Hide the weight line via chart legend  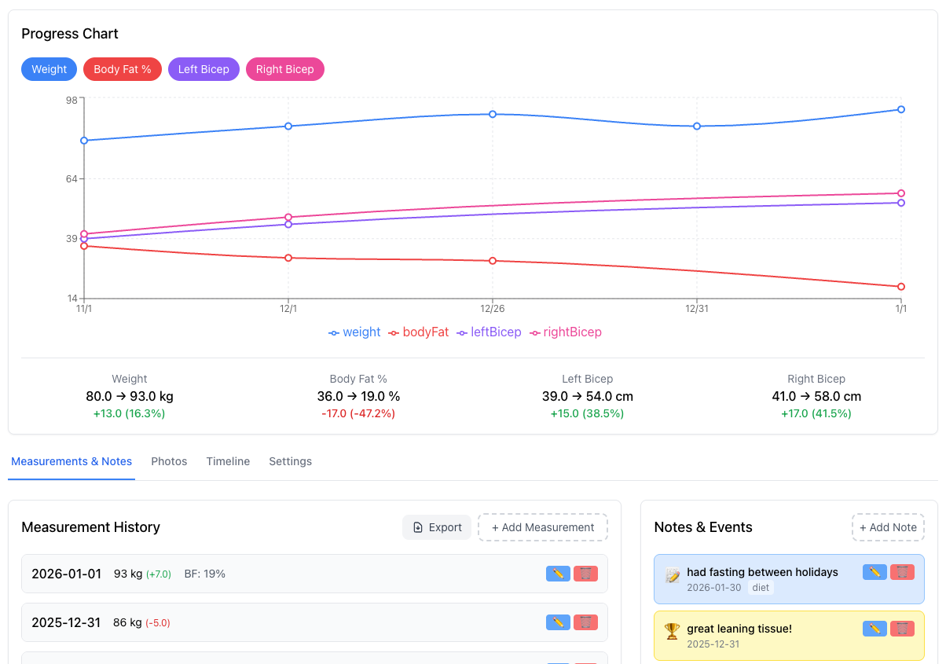359,332
